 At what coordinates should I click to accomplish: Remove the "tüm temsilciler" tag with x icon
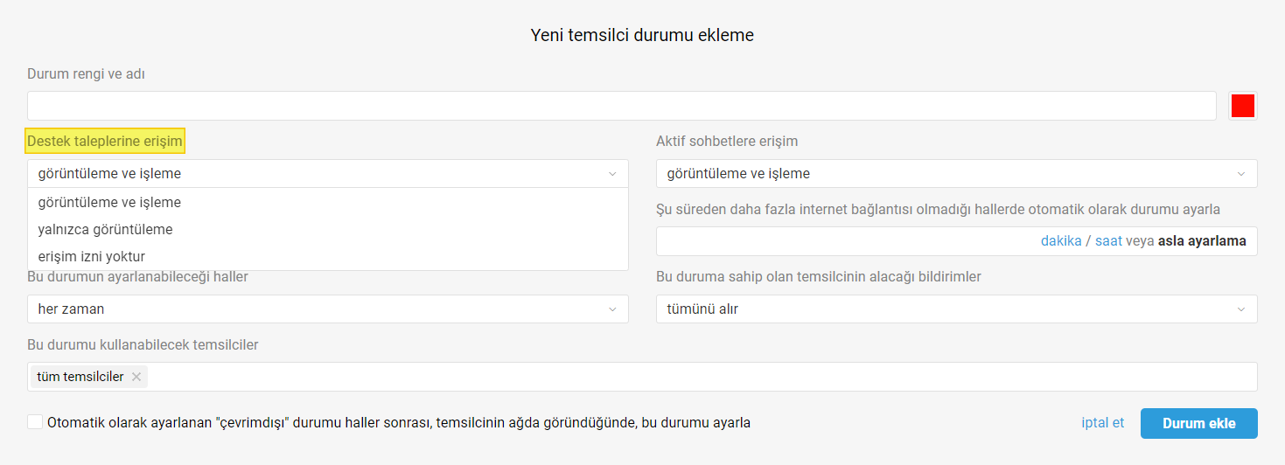(x=136, y=377)
